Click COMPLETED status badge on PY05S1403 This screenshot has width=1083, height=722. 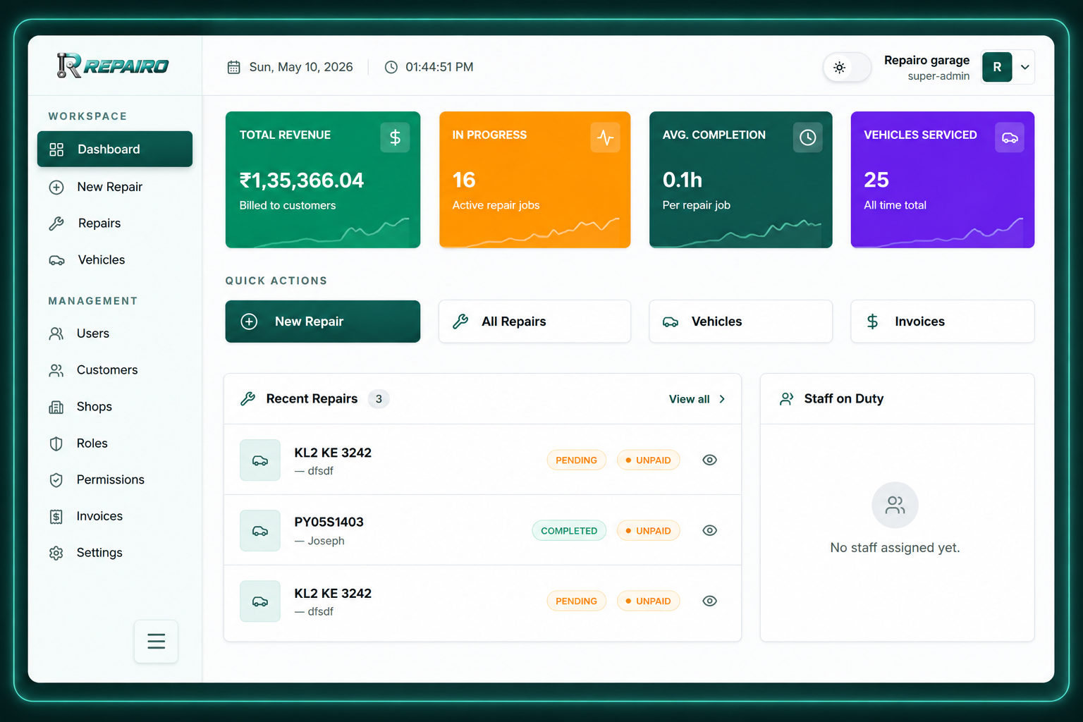click(569, 530)
